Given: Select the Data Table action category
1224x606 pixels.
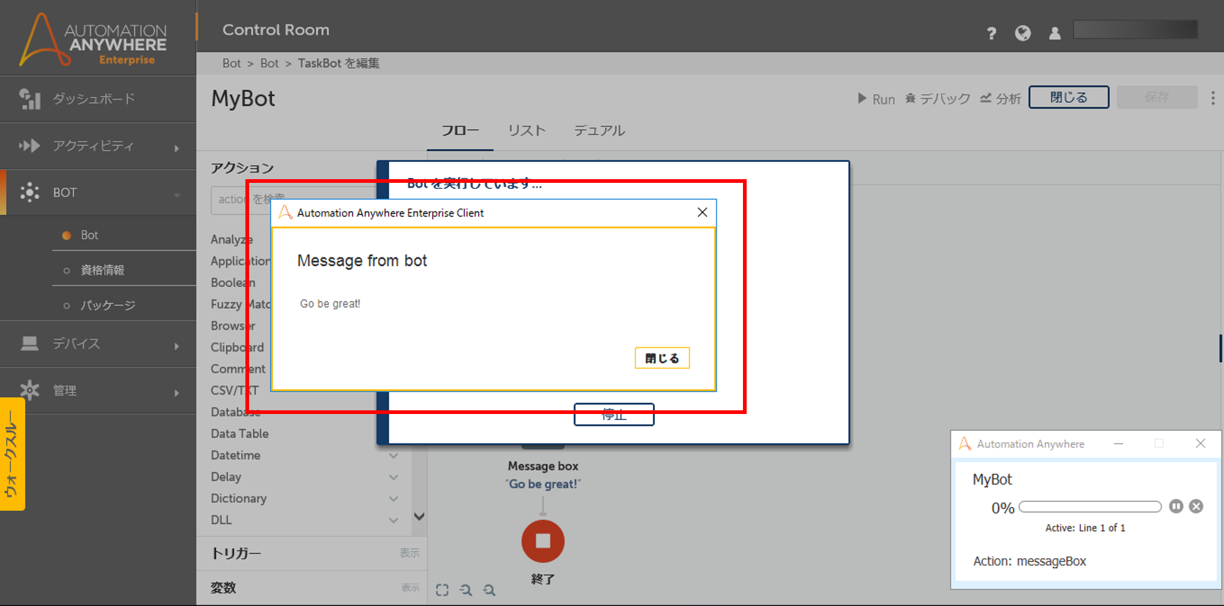Looking at the screenshot, I should tap(240, 434).
